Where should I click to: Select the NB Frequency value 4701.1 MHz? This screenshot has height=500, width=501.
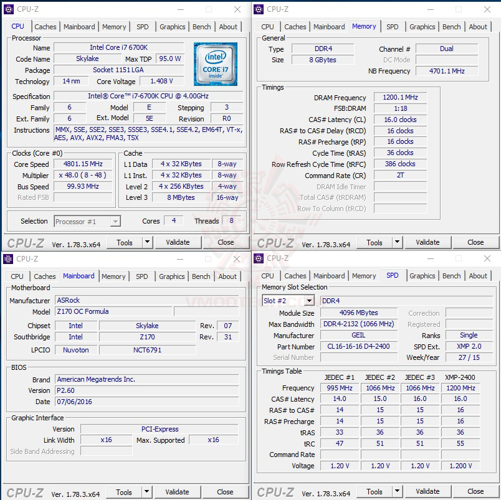[x=447, y=71]
